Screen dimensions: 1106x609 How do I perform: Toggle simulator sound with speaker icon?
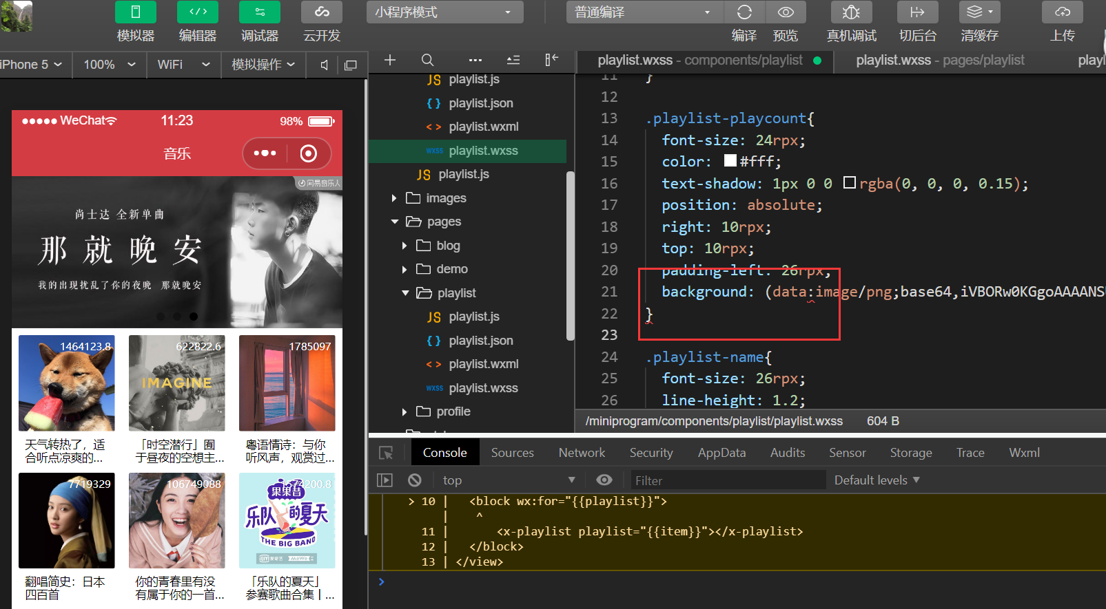324,65
